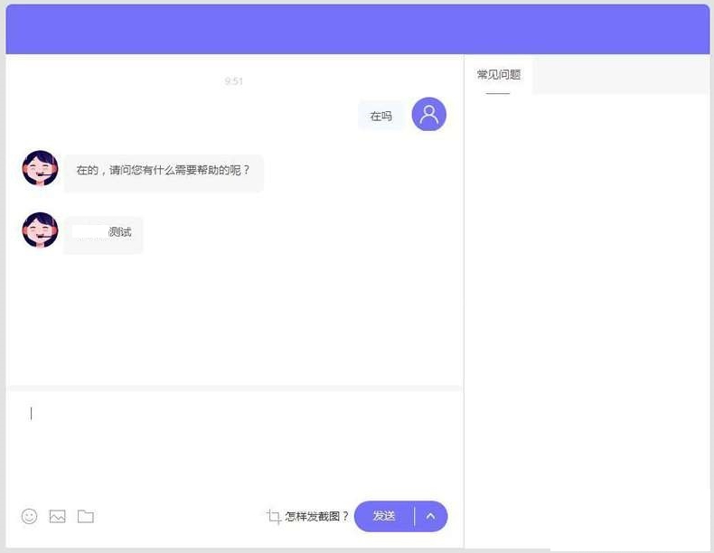Click the empty FAQ panel content area
714x553 pixels.
tap(587, 316)
